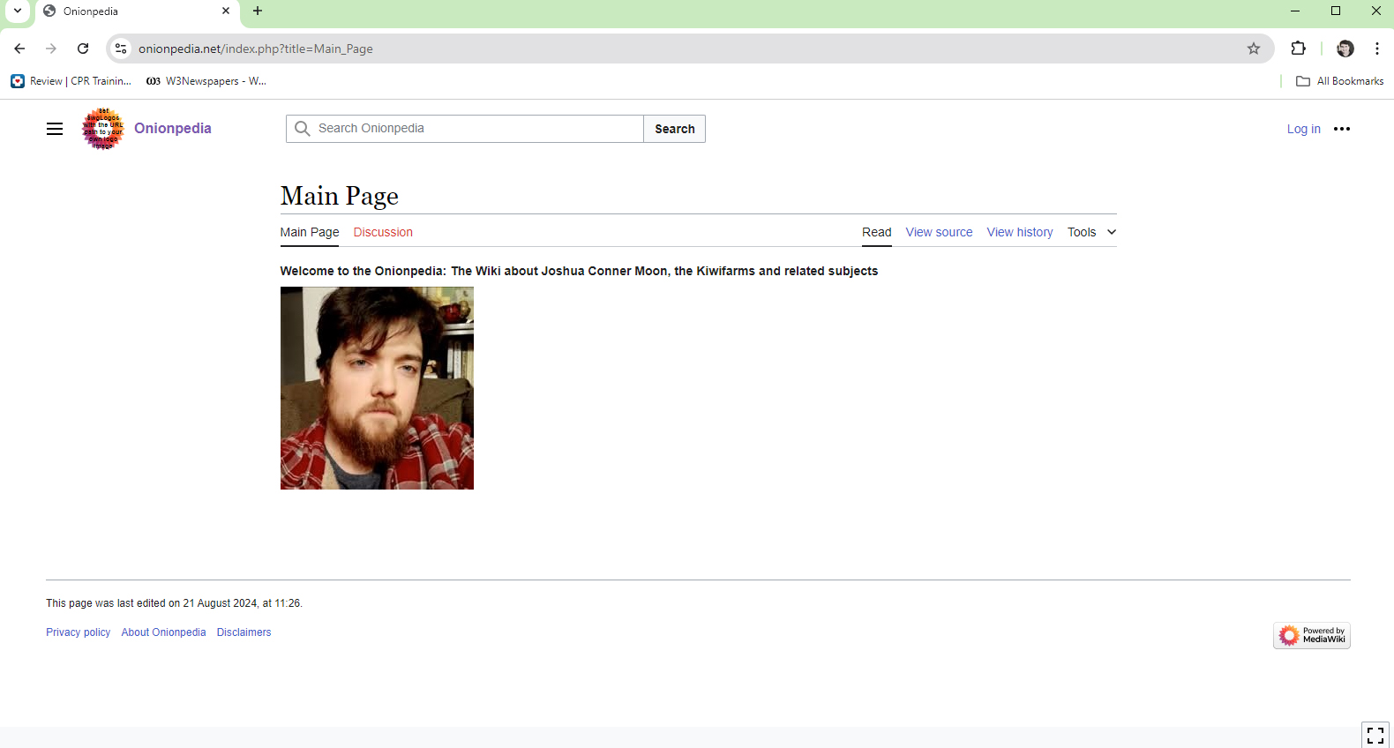Close the Onionpedia browser tab
Viewport: 1394px width, 748px height.
click(226, 11)
